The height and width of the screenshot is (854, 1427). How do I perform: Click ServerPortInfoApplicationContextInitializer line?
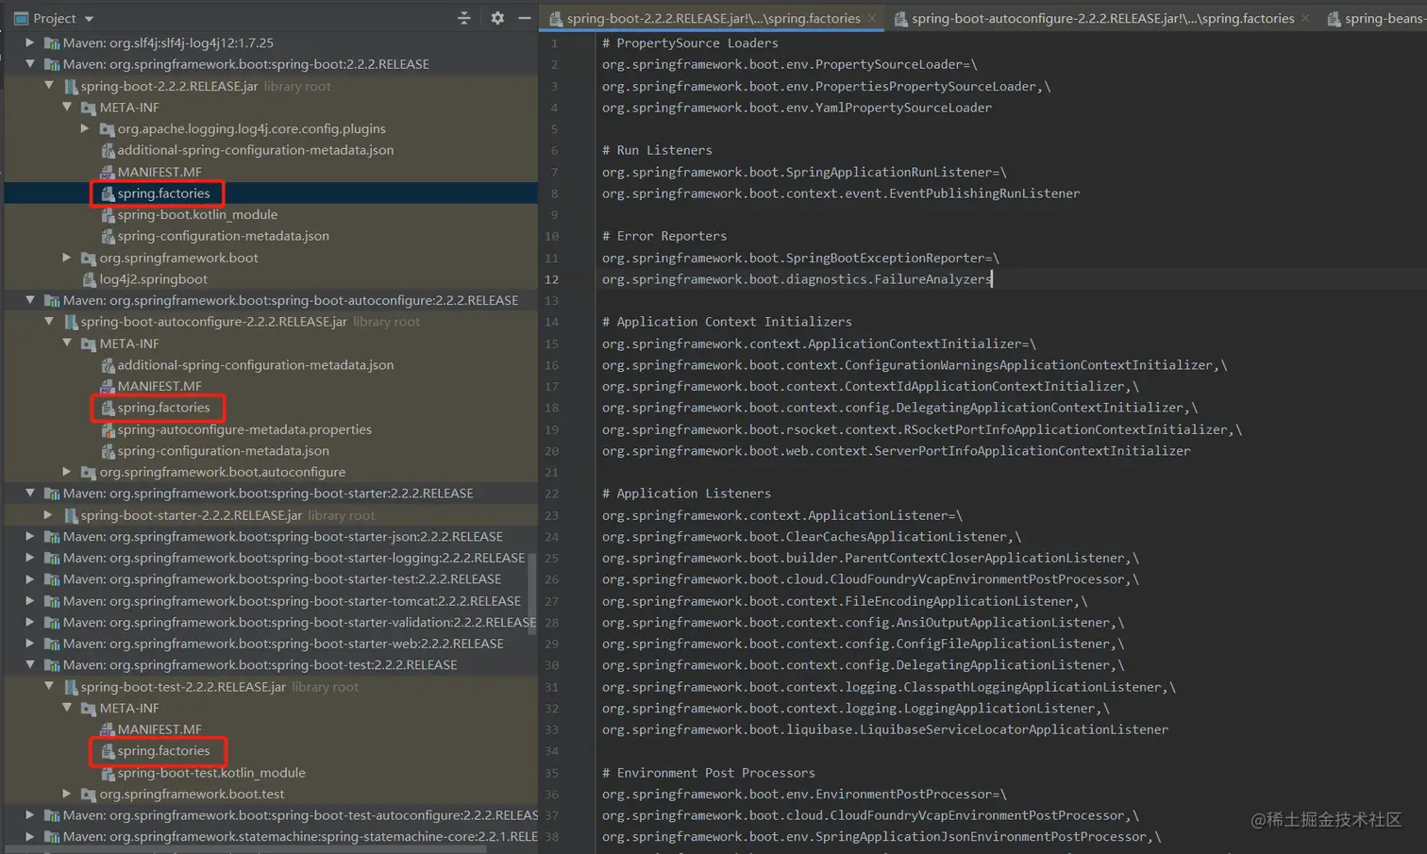click(897, 451)
